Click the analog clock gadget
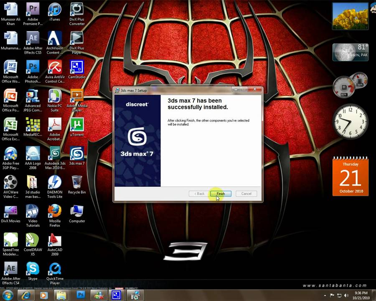 [350, 122]
